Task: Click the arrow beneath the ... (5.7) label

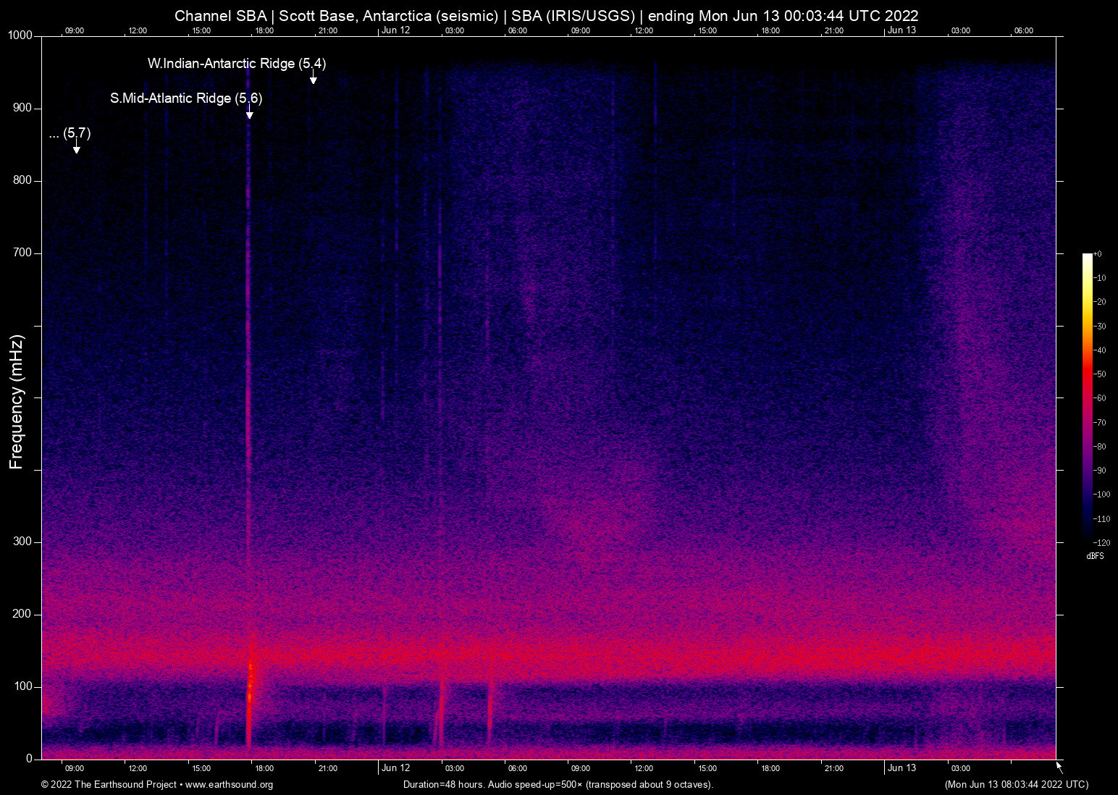Action: coord(76,148)
